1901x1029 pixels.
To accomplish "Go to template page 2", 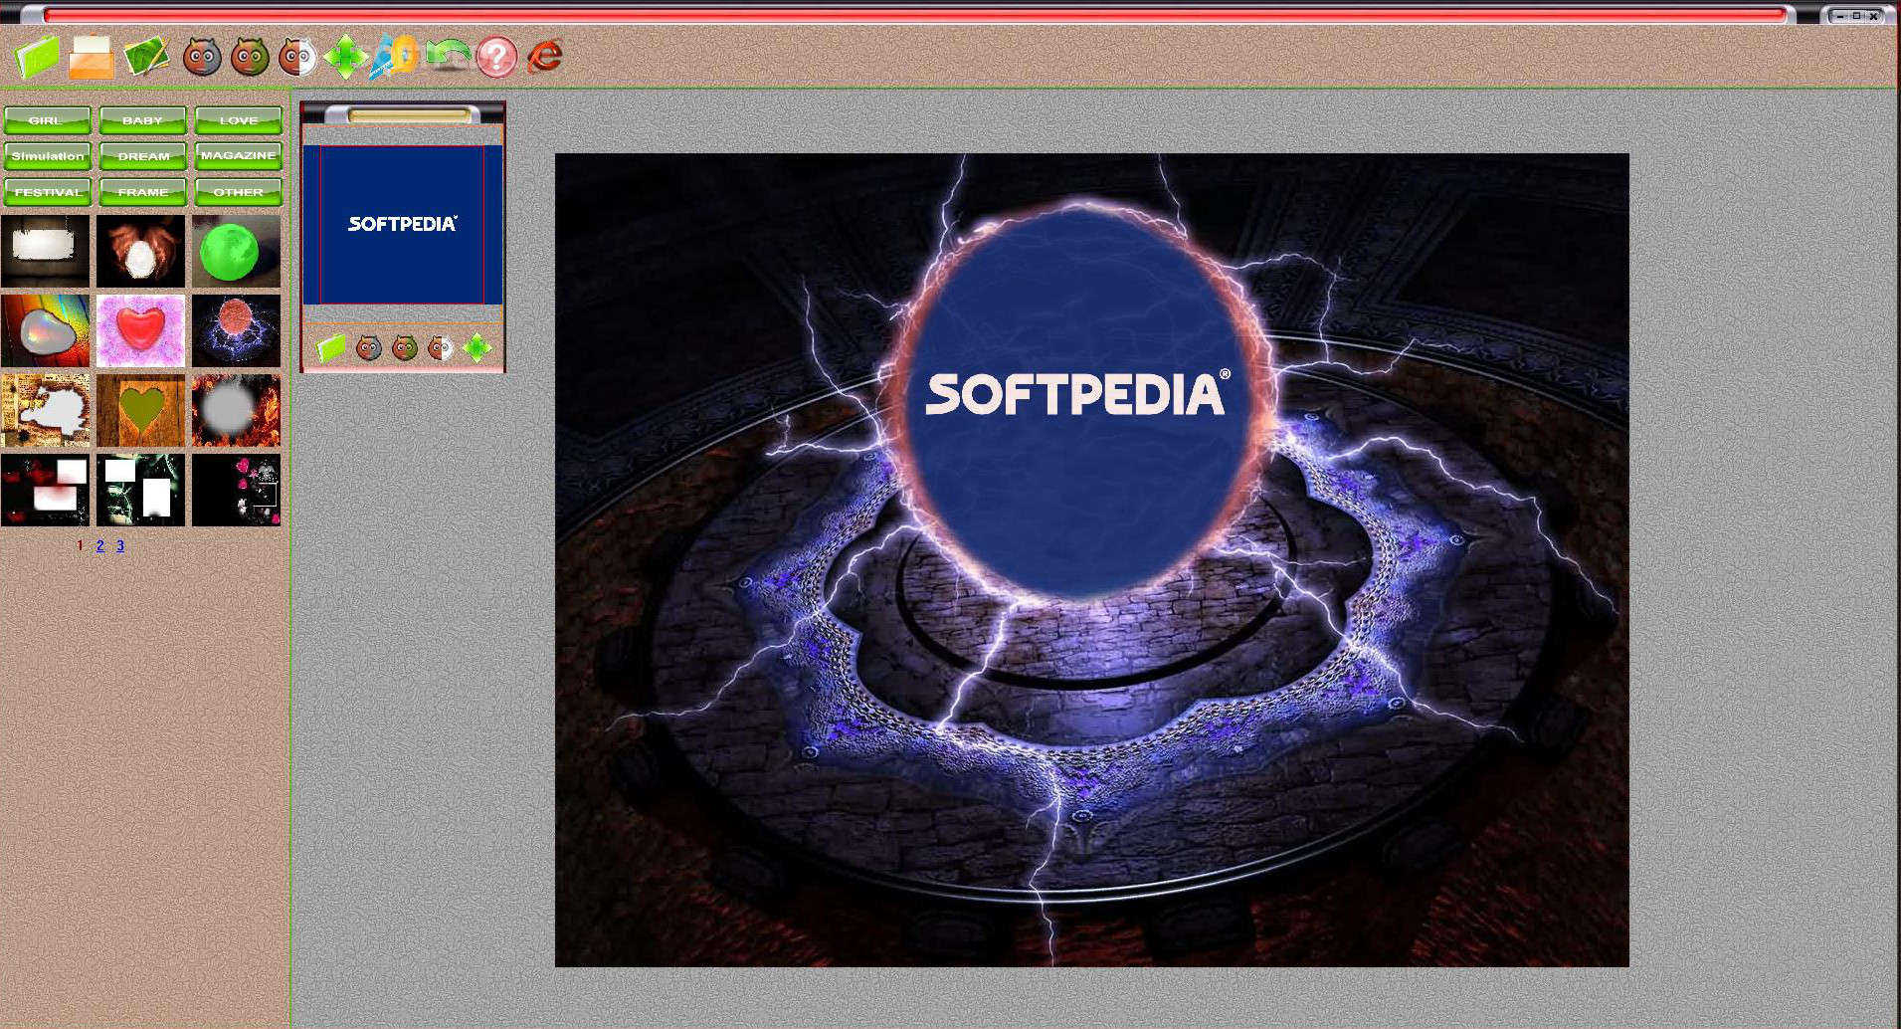I will [x=99, y=546].
